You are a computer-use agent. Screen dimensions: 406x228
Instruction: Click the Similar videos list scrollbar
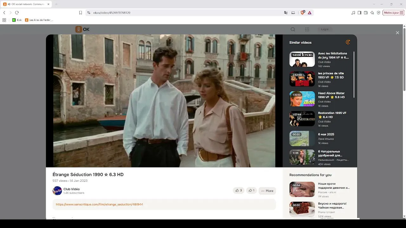tap(354, 74)
